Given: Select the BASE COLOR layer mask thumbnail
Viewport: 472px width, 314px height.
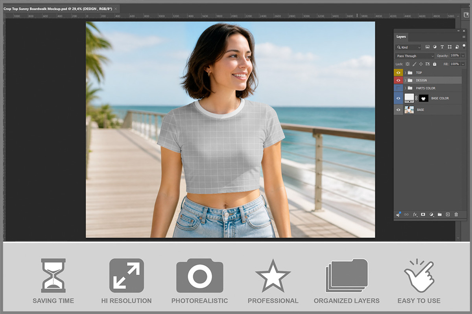Looking at the screenshot, I should (424, 98).
